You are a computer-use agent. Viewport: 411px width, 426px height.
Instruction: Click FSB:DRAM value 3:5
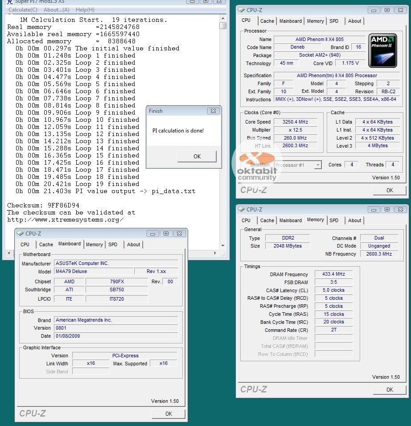(333, 282)
